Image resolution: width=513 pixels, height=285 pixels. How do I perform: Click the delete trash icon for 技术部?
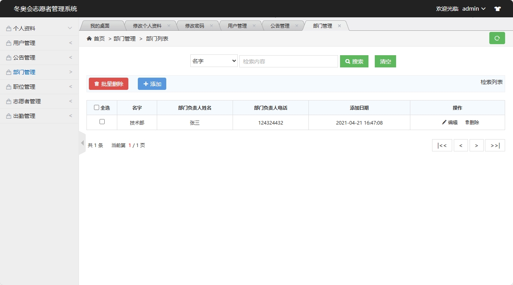[468, 122]
